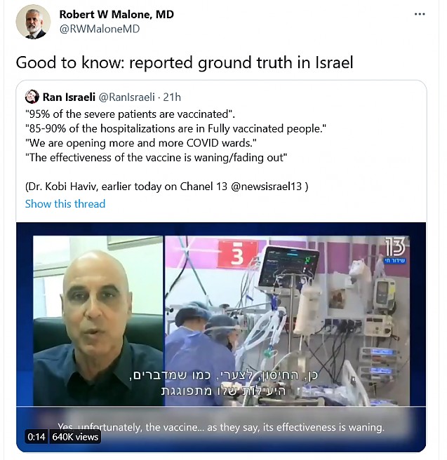Viewport: 447px width, 460px height.
Task: Click the @RanIsraeli handle
Action: pyautogui.click(x=126, y=97)
